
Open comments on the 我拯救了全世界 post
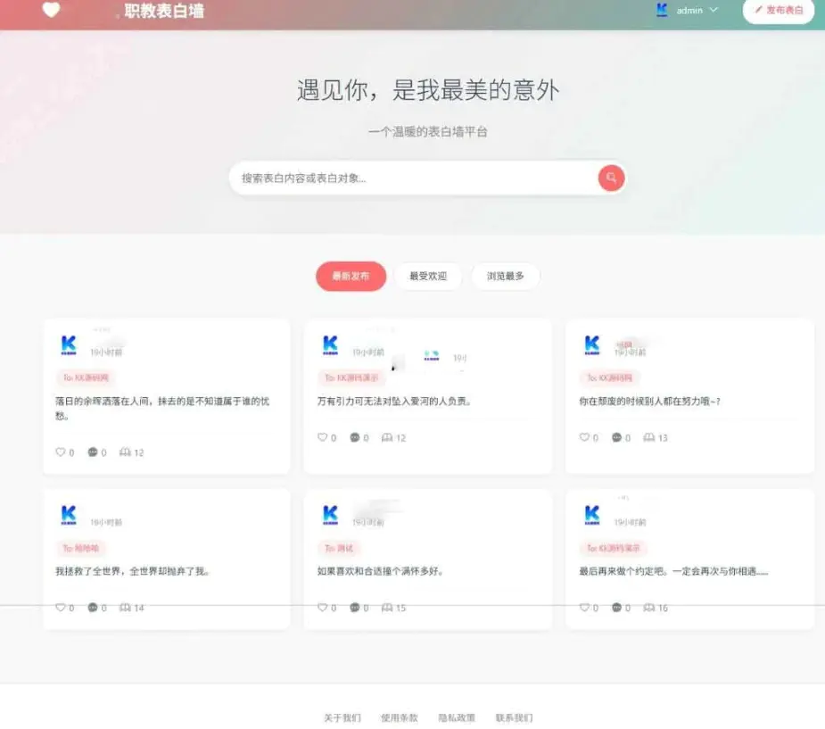pyautogui.click(x=93, y=608)
